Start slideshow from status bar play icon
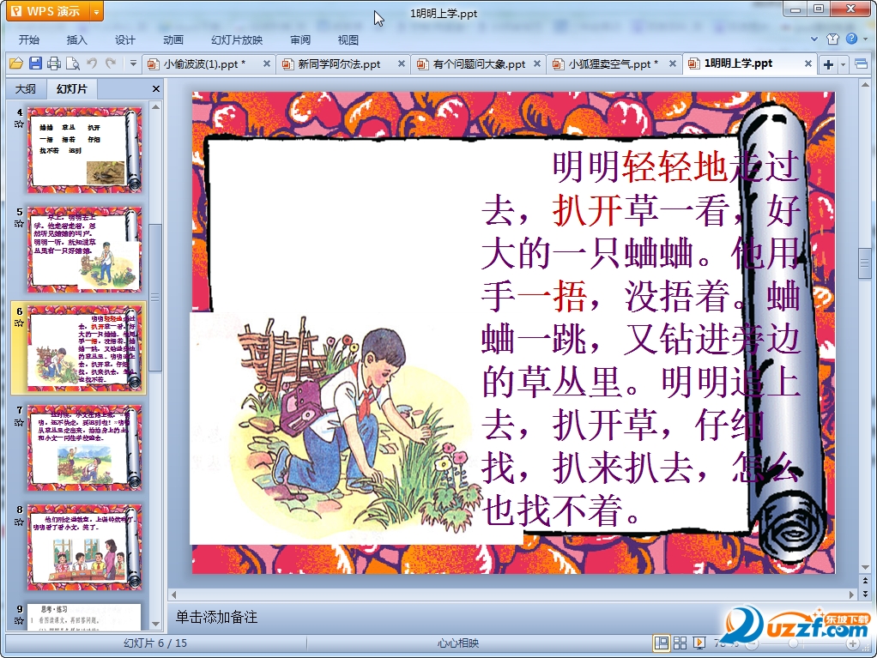Image resolution: width=877 pixels, height=658 pixels. 699,643
